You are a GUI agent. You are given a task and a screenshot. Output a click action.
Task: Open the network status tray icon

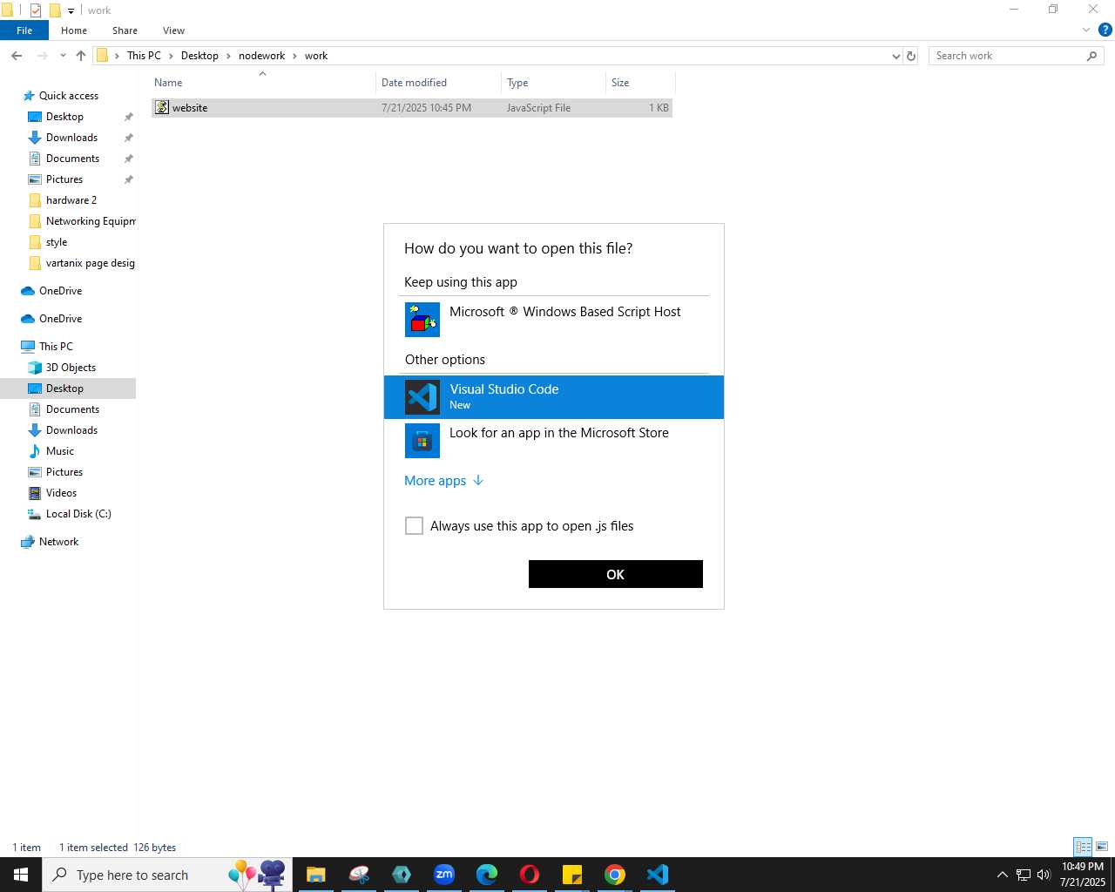[x=1024, y=875]
